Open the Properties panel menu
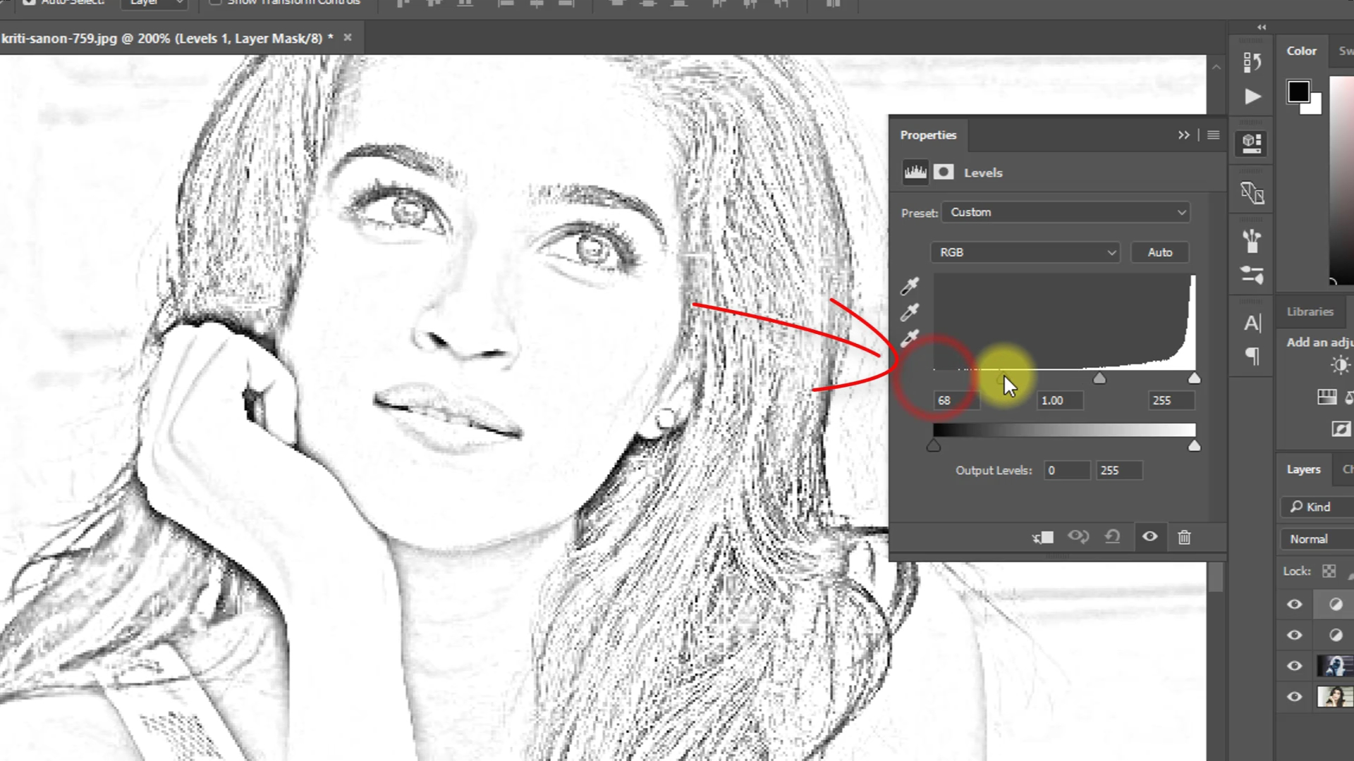 coord(1213,135)
